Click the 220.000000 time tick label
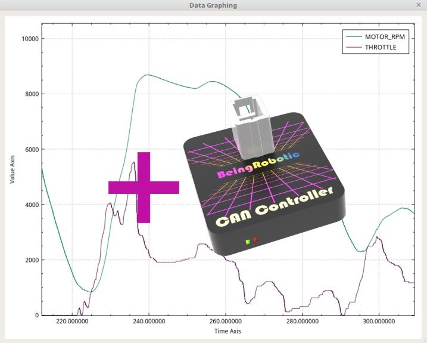The height and width of the screenshot is (343, 427). tap(72, 321)
